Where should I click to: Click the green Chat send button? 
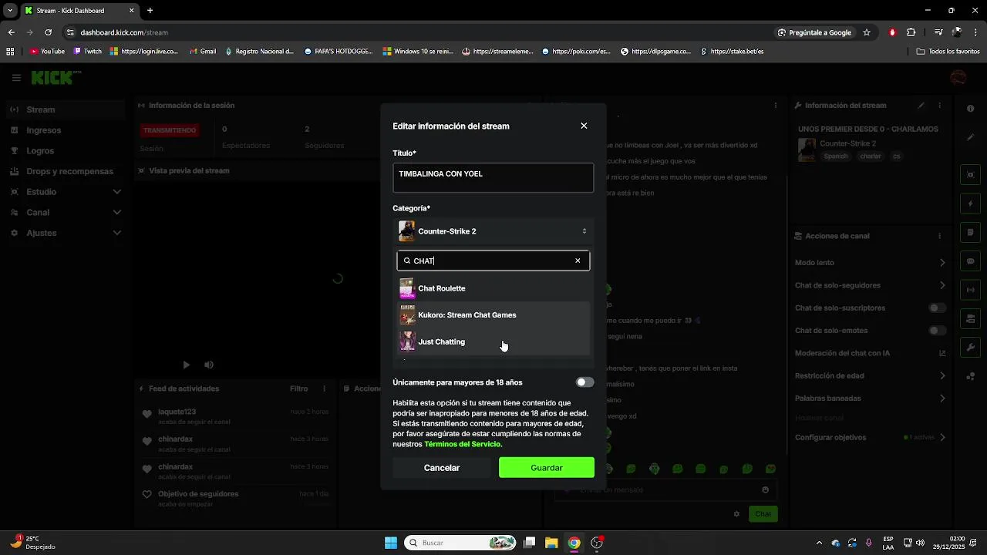coord(763,514)
